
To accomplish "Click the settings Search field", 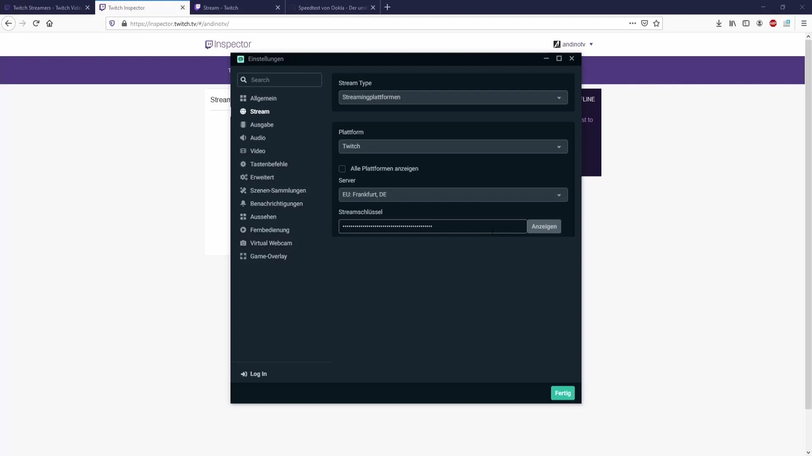I will pyautogui.click(x=280, y=80).
